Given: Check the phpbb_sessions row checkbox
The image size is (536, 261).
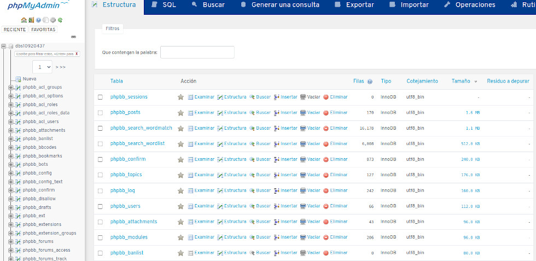Looking at the screenshot, I should point(100,97).
